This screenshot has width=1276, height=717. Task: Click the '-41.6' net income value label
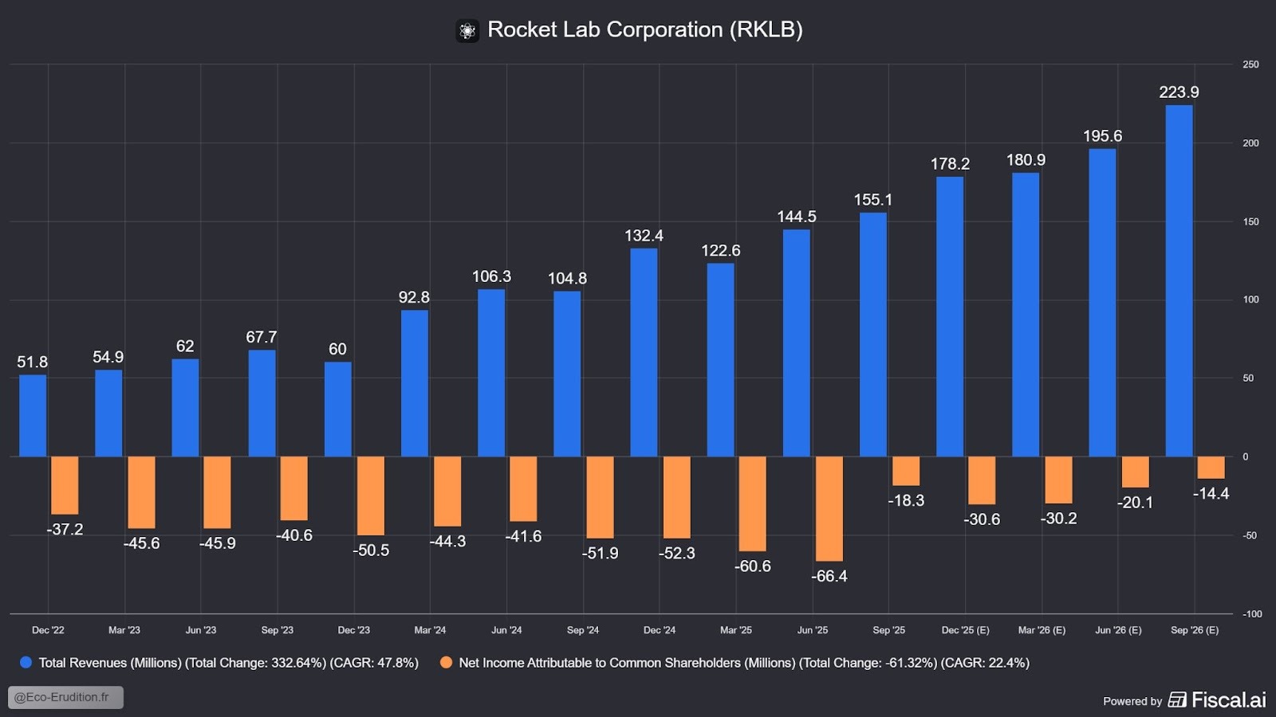[523, 537]
